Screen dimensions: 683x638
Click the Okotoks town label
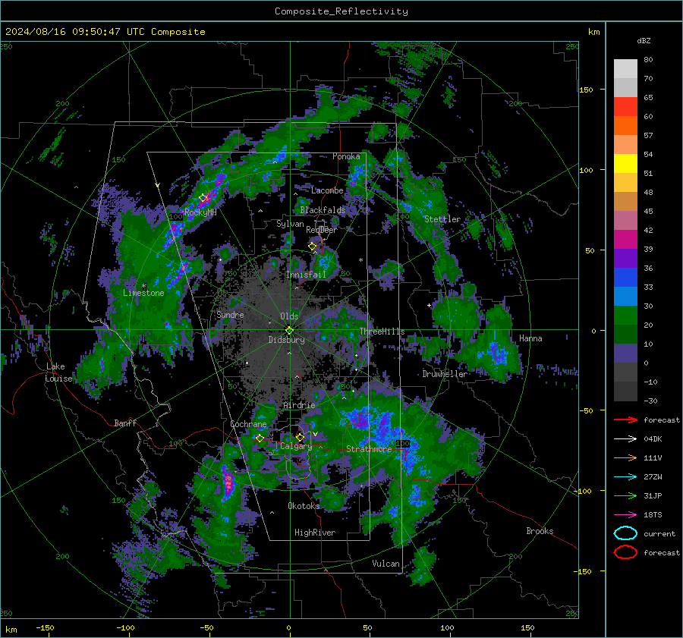click(304, 506)
